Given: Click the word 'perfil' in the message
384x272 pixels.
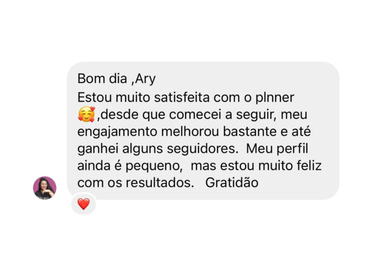Looking at the screenshot, I should coord(292,149).
